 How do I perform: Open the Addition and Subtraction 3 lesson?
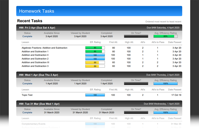[35, 66]
